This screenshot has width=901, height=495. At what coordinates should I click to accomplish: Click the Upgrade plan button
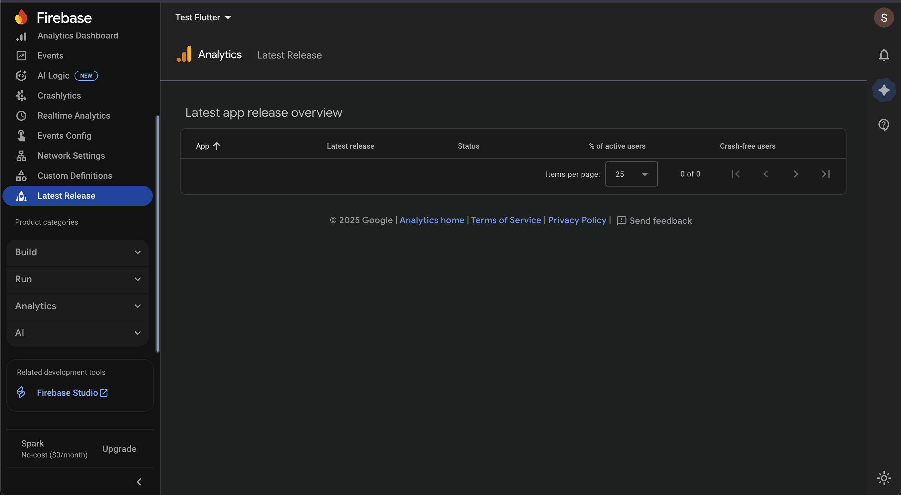point(119,449)
